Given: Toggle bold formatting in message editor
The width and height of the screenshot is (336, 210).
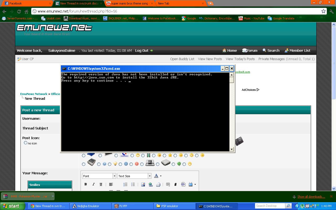Looking at the screenshot, I should click(86, 184).
